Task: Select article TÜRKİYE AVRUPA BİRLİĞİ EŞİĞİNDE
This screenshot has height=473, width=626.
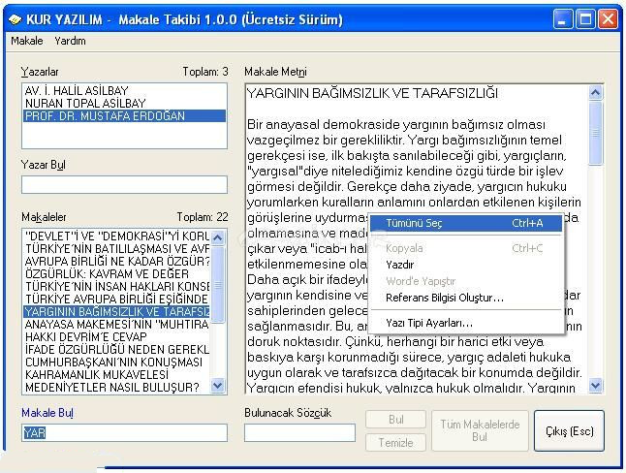Action: tap(116, 300)
